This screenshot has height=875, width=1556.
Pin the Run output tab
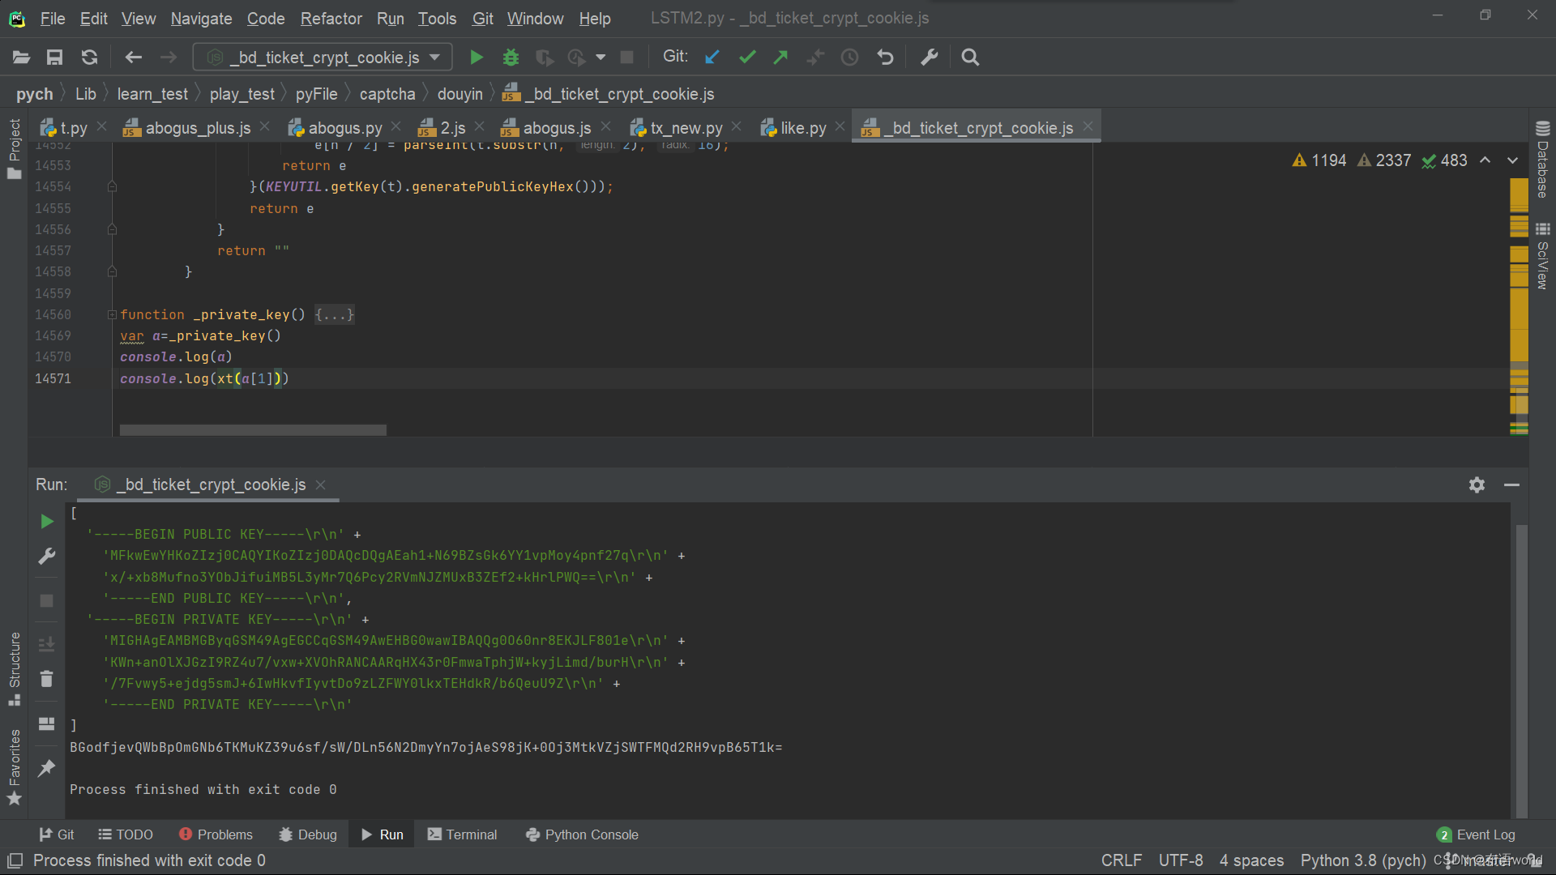(45, 768)
